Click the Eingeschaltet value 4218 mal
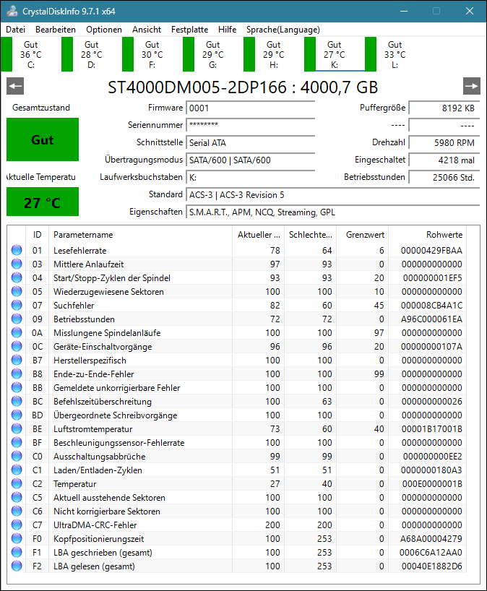This screenshot has height=591, width=487. [x=444, y=160]
